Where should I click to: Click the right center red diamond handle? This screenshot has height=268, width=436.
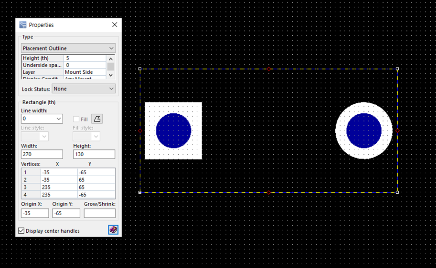pos(397,131)
